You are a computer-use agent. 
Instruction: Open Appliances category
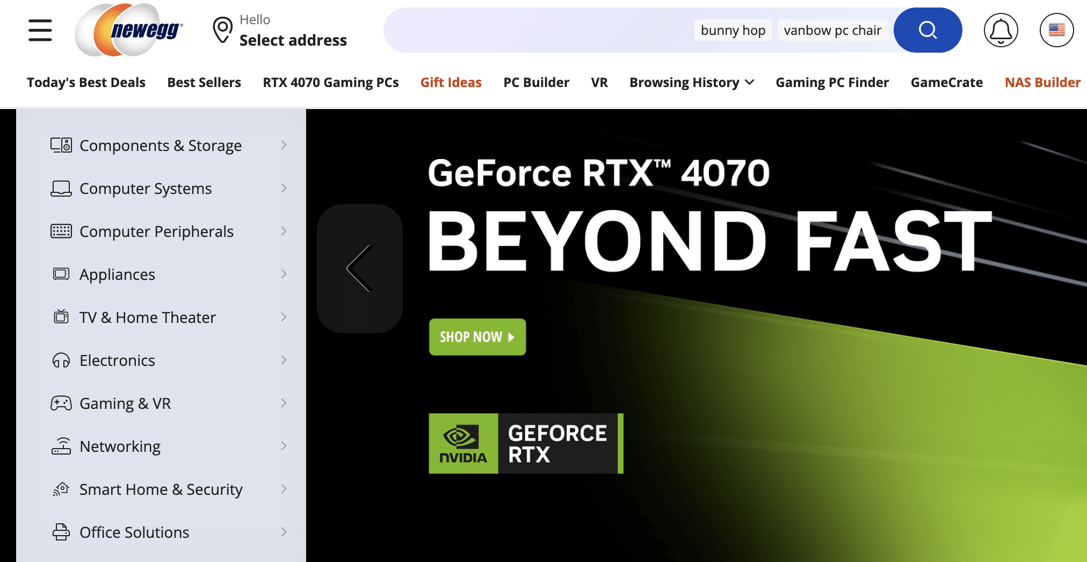(x=161, y=274)
